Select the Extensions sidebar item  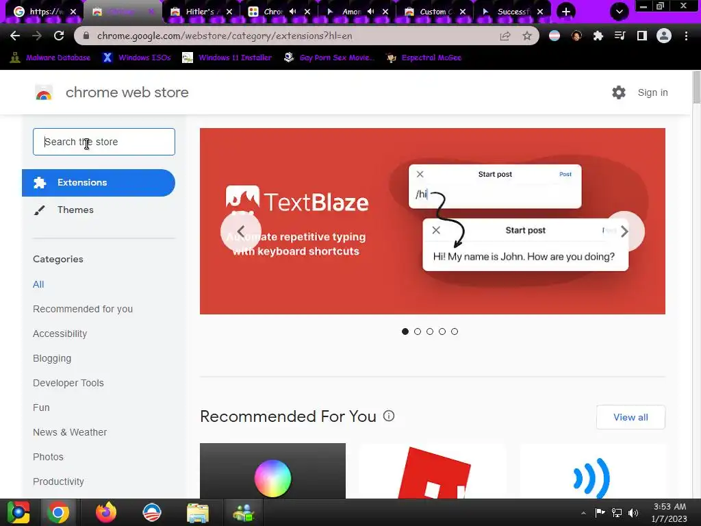point(99,182)
